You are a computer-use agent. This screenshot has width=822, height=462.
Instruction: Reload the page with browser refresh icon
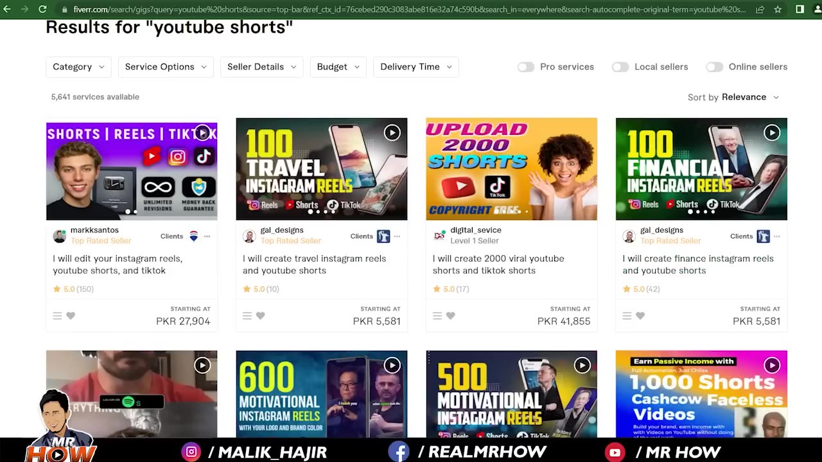click(x=42, y=9)
